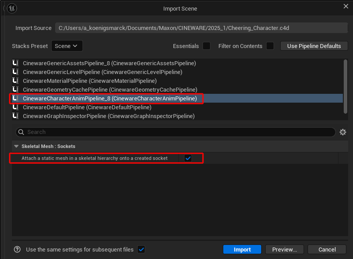Uncheck attach static mesh onto socket option
This screenshot has height=259, width=353.
click(188, 158)
